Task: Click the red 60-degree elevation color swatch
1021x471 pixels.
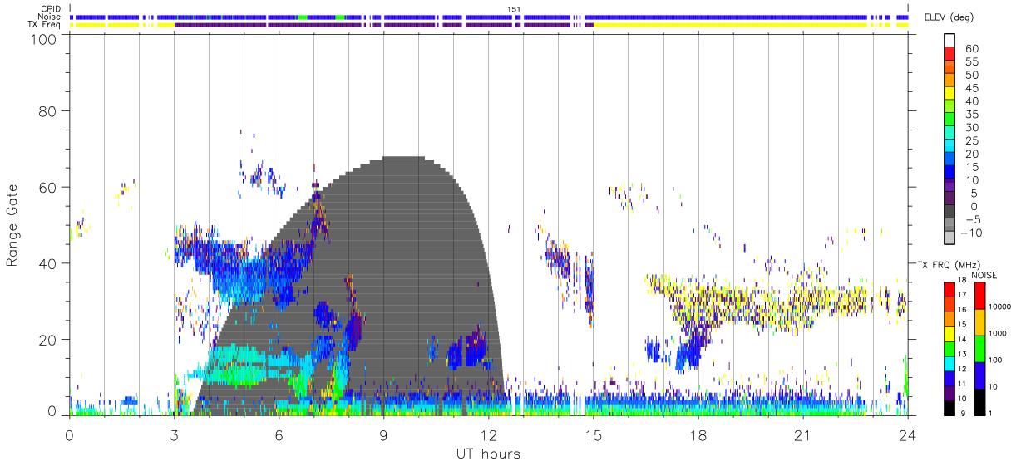Action: (949, 55)
